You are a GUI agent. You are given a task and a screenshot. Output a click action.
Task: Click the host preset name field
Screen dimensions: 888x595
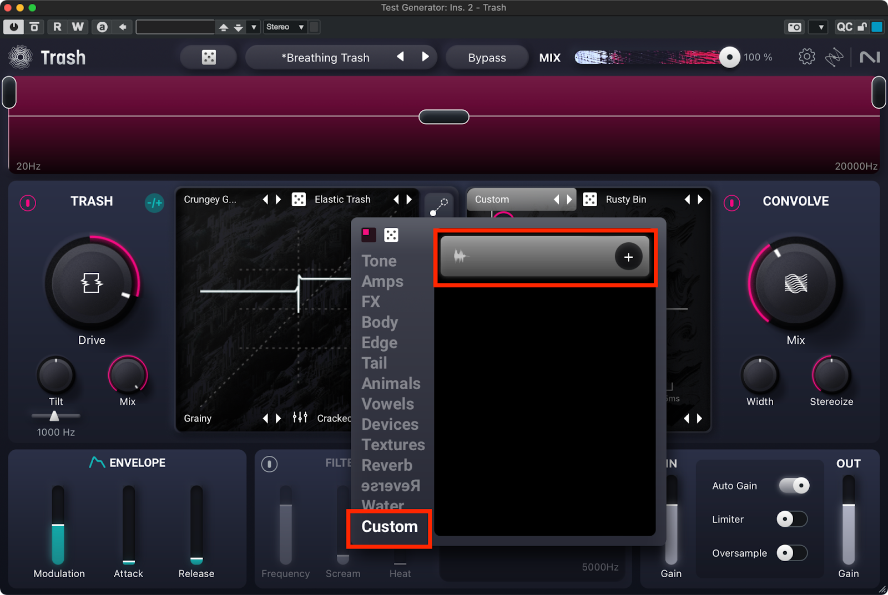175,27
